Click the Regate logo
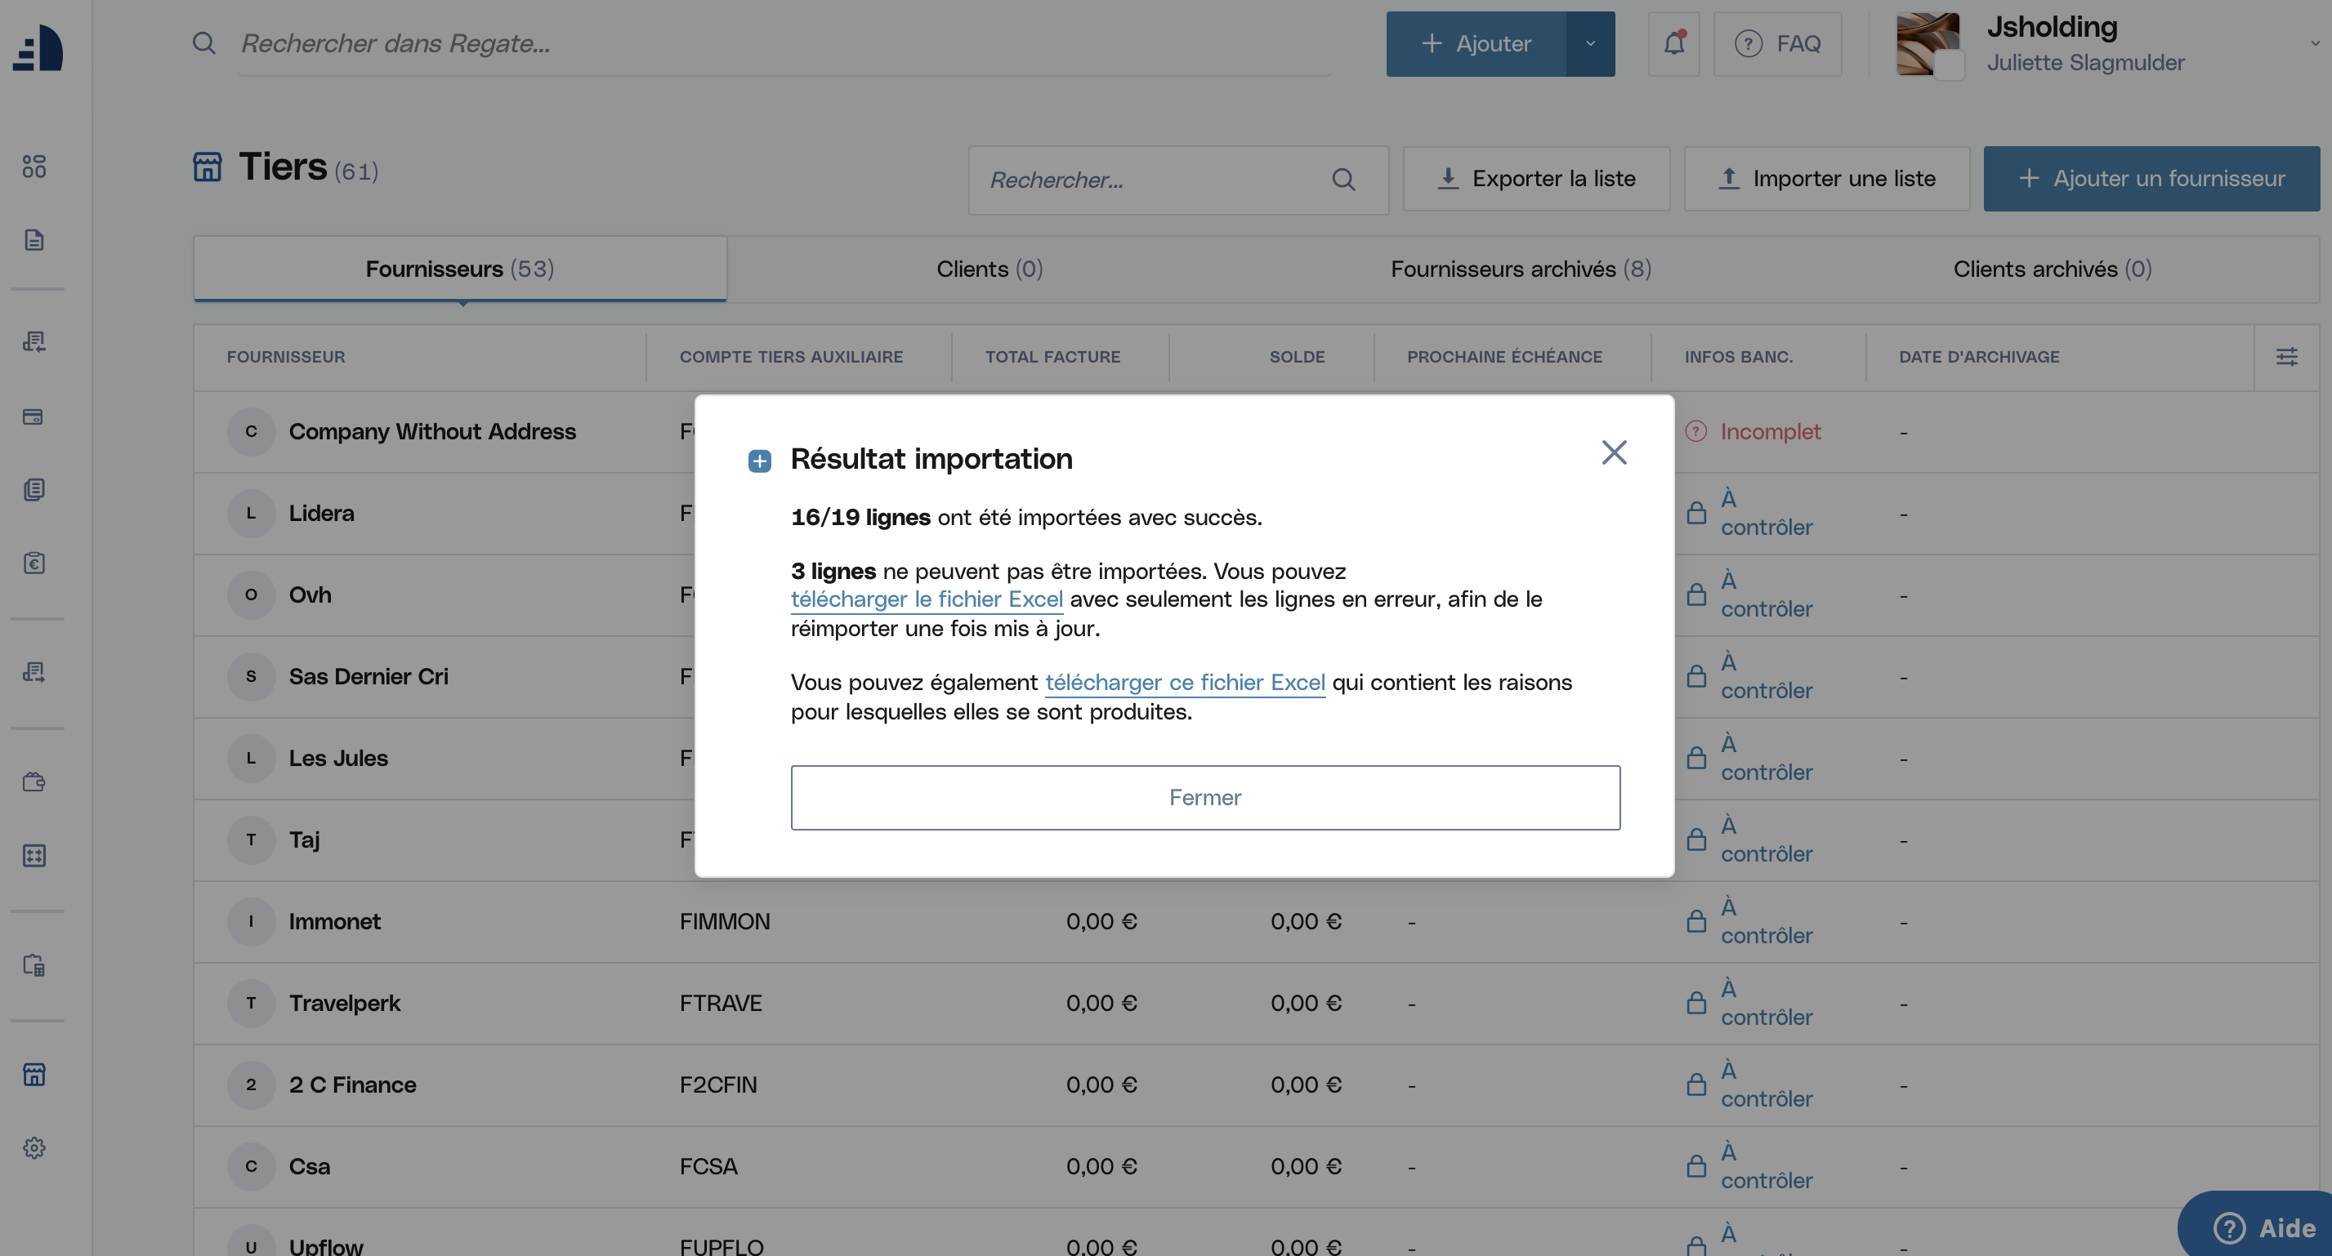The height and width of the screenshot is (1256, 2332). (x=38, y=47)
